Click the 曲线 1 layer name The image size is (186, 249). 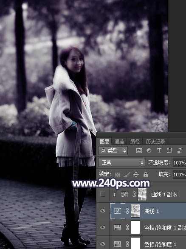[152, 211]
